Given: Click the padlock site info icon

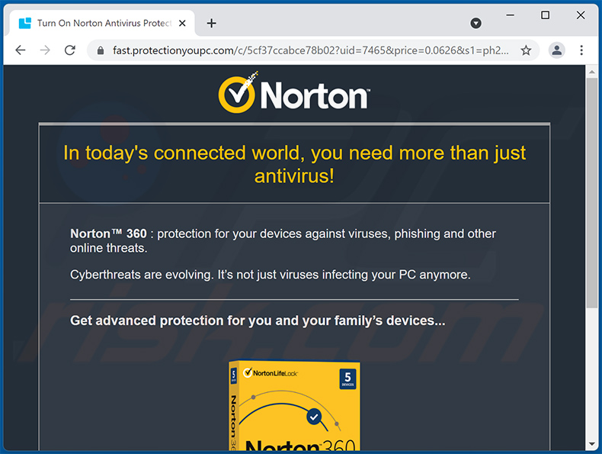Looking at the screenshot, I should 101,50.
